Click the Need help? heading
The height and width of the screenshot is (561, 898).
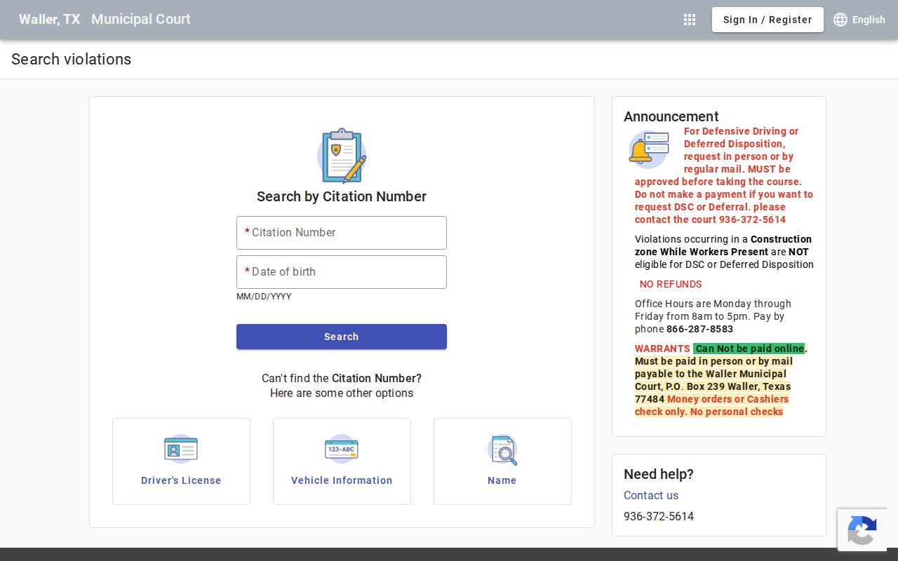(x=659, y=474)
